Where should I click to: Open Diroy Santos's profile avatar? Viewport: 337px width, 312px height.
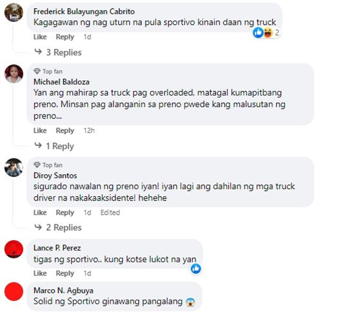[x=14, y=167]
